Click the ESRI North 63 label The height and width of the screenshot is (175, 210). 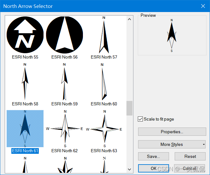tap(104, 151)
